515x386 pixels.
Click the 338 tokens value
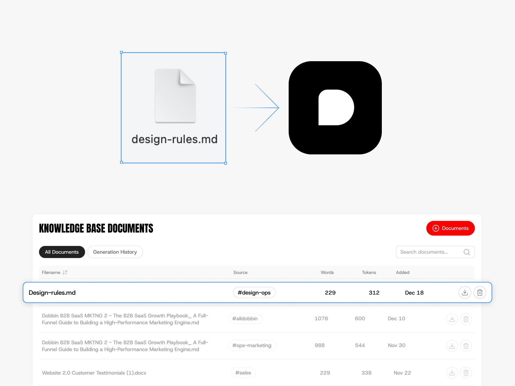(366, 373)
